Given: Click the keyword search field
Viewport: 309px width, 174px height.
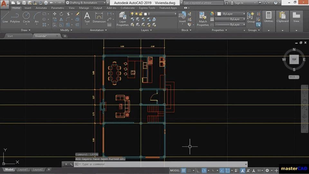Looking at the screenshot, I should tap(203, 3).
